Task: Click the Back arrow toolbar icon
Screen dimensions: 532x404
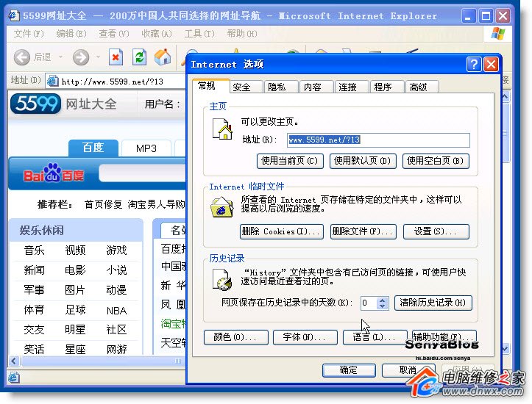Action: click(22, 57)
